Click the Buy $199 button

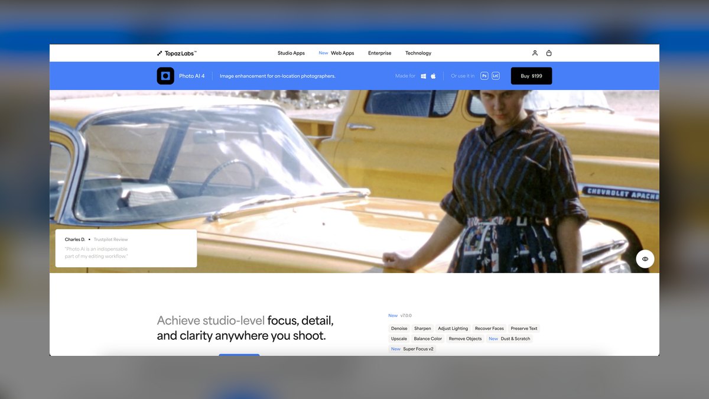(x=531, y=76)
